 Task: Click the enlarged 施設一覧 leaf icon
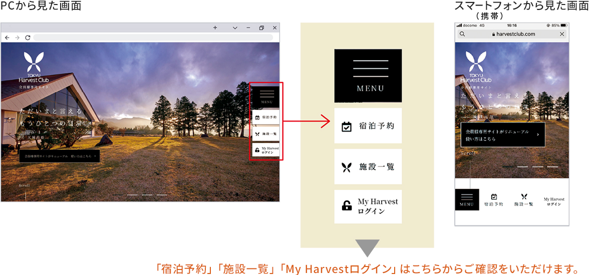pyautogui.click(x=347, y=167)
